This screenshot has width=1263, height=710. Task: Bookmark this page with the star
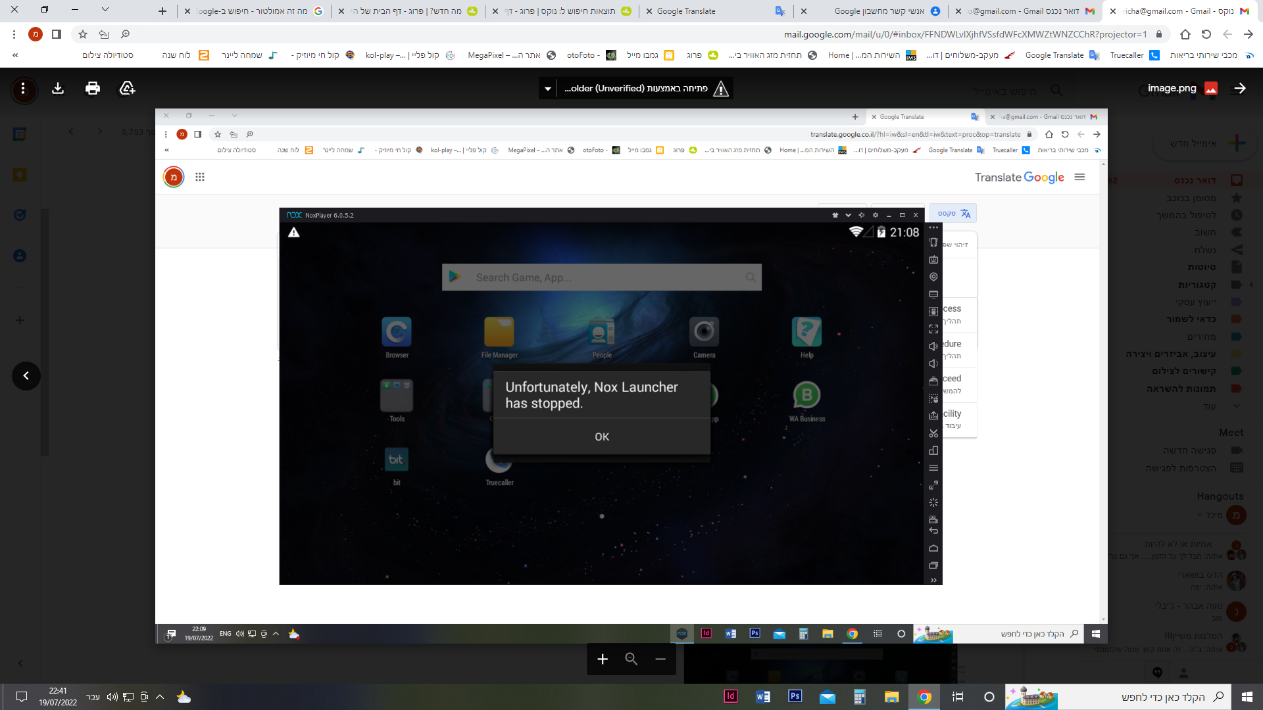coord(83,34)
